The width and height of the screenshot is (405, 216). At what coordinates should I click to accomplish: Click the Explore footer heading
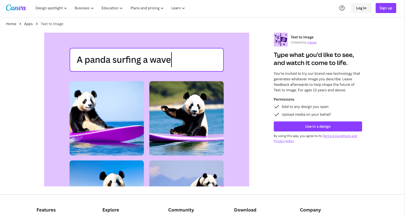(x=111, y=210)
